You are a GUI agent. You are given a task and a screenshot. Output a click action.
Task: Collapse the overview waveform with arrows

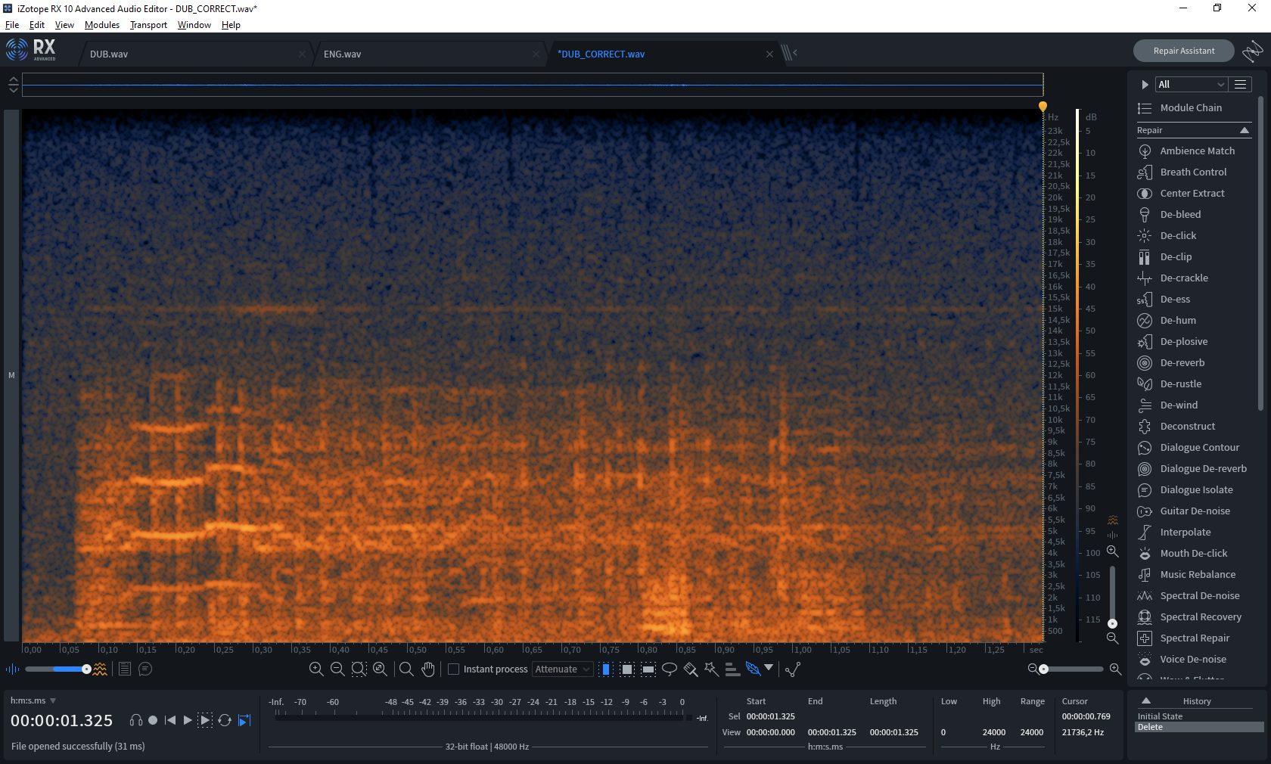(13, 85)
